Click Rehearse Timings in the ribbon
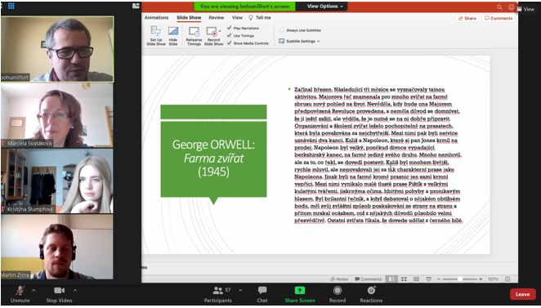 pyautogui.click(x=194, y=36)
